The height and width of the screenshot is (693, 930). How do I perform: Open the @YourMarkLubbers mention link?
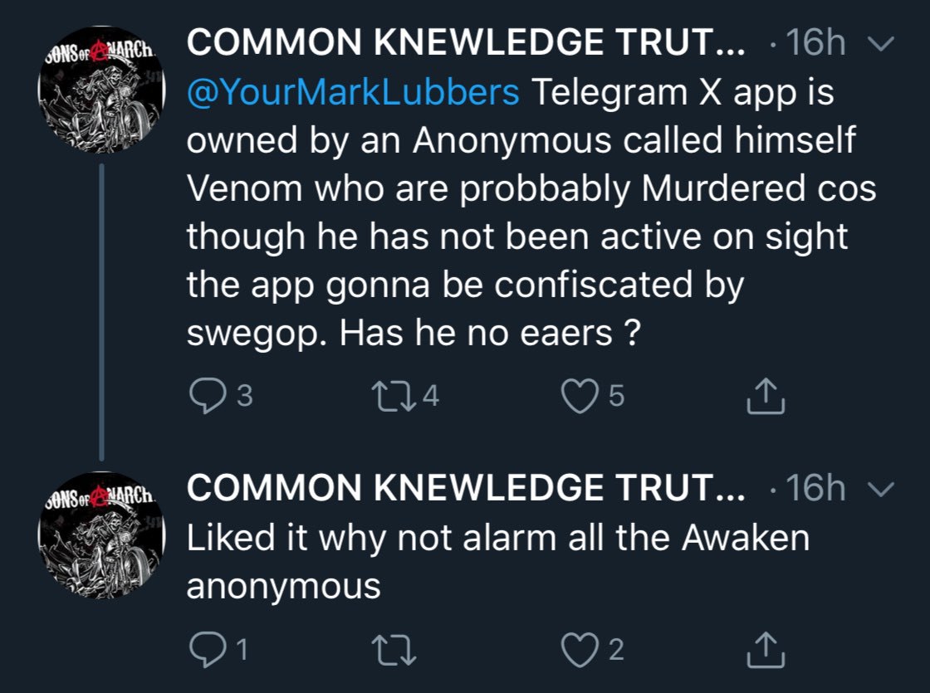[353, 93]
